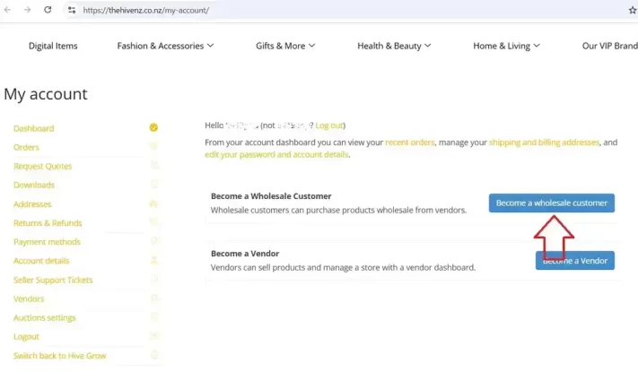Open site information icon beside URL

[x=72, y=10]
